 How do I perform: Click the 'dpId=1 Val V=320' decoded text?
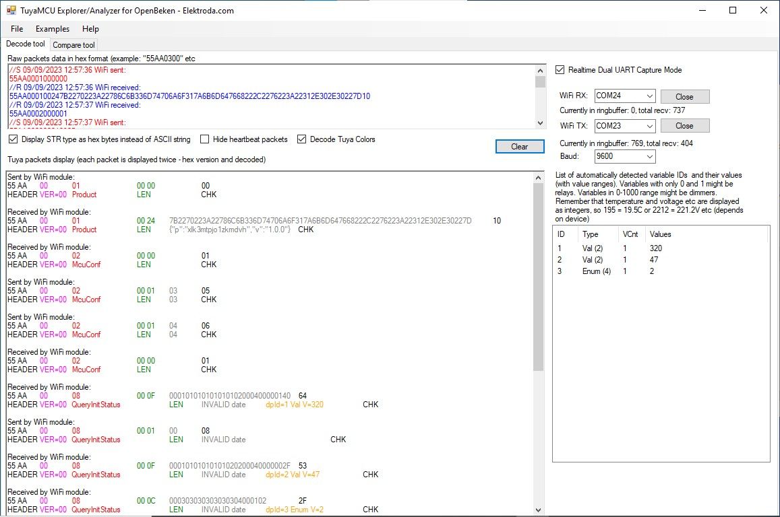pos(295,405)
